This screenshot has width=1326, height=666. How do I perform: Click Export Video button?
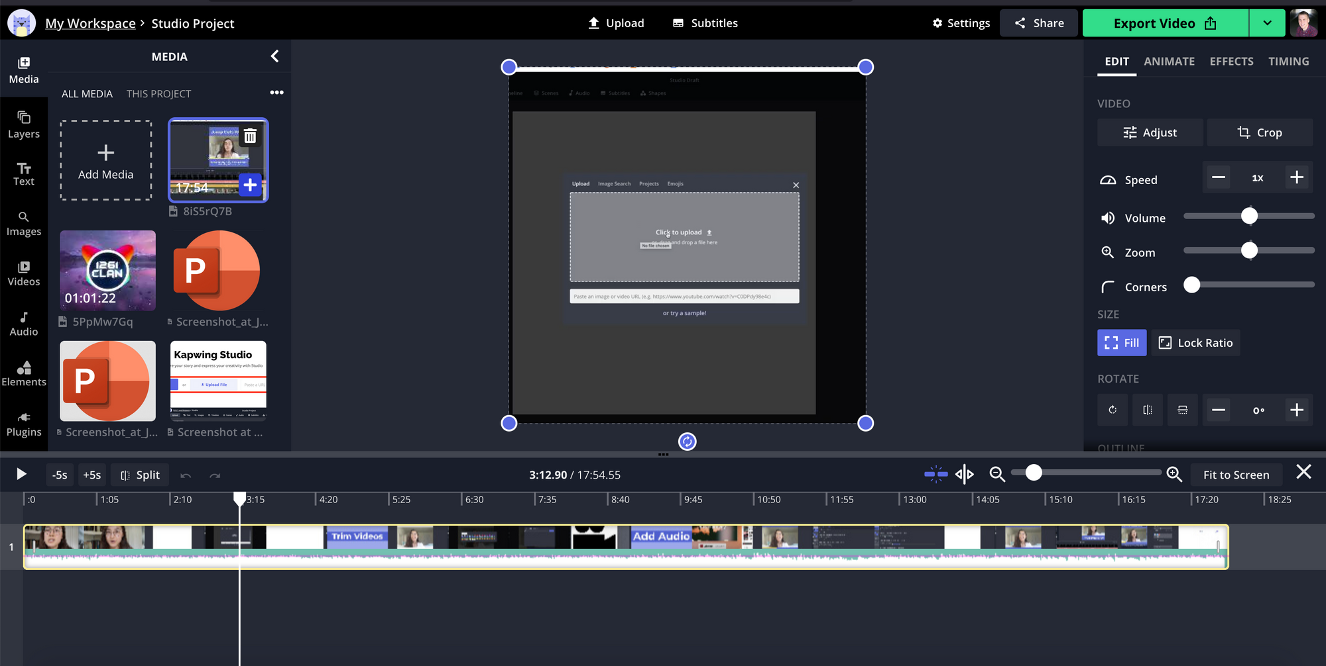(x=1165, y=23)
